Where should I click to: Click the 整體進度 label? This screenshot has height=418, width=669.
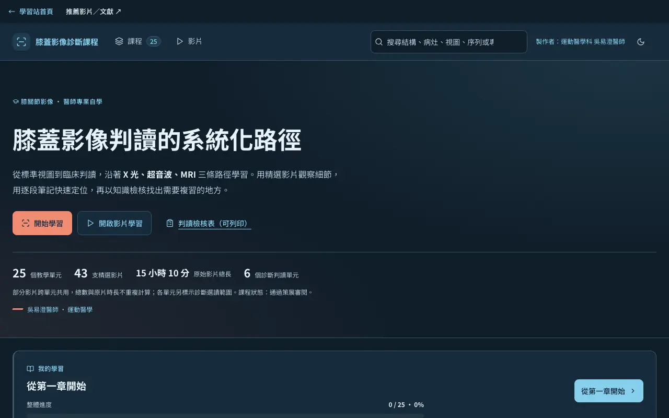pyautogui.click(x=39, y=405)
